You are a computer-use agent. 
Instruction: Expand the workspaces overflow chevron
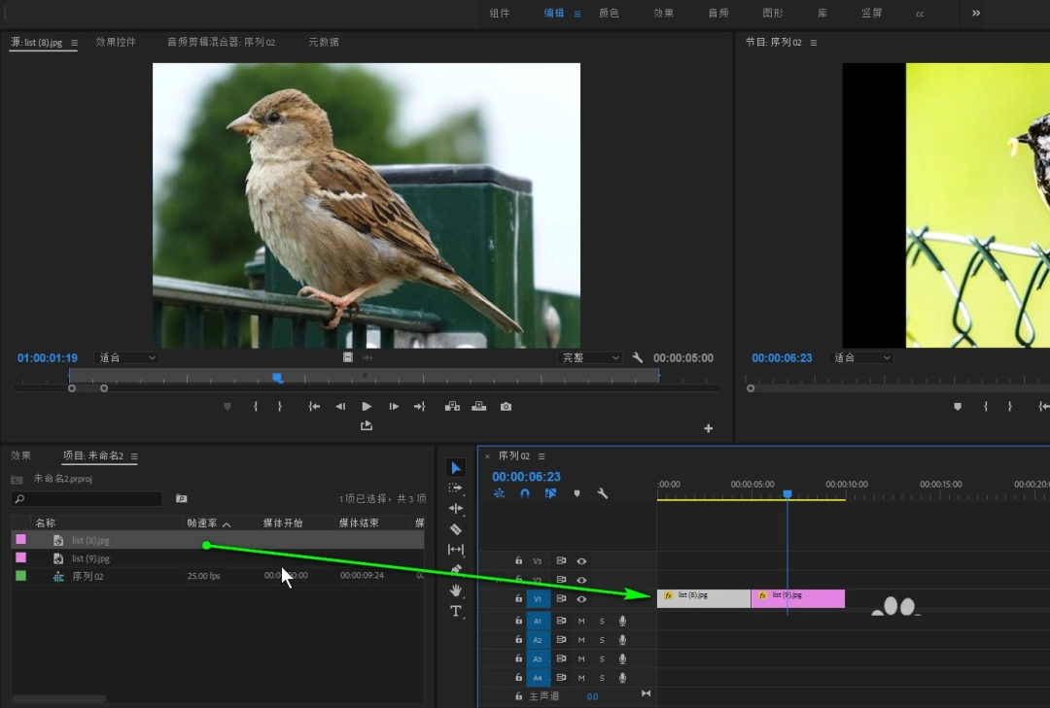tap(976, 13)
